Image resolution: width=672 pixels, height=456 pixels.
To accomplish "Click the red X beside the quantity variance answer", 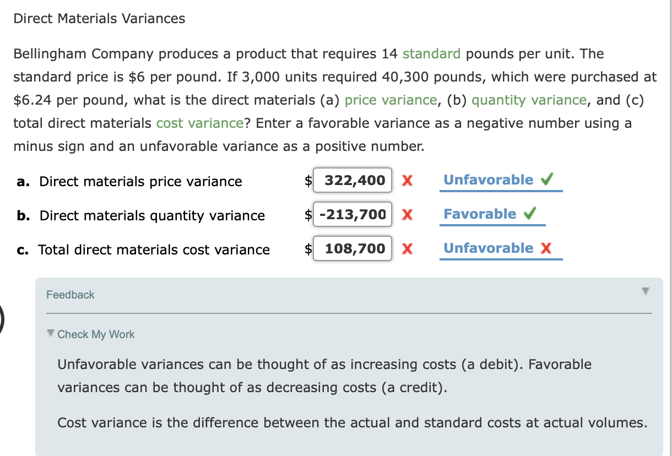I will [407, 215].
